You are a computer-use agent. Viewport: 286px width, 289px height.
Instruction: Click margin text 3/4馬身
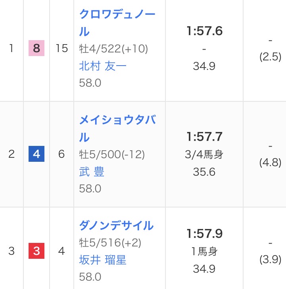coord(204,154)
